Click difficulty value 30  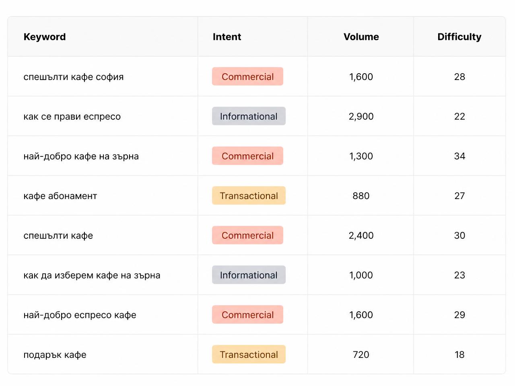click(x=459, y=236)
